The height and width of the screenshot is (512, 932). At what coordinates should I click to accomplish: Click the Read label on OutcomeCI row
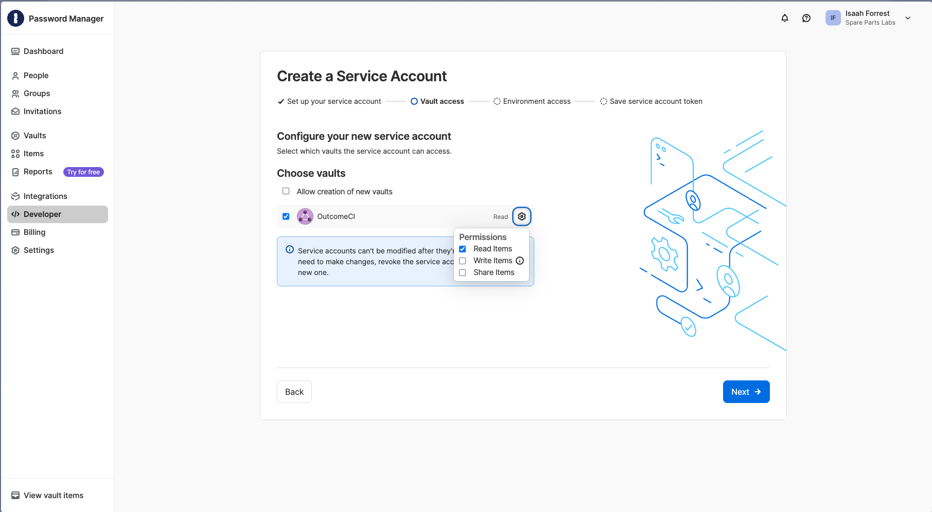[x=501, y=217]
